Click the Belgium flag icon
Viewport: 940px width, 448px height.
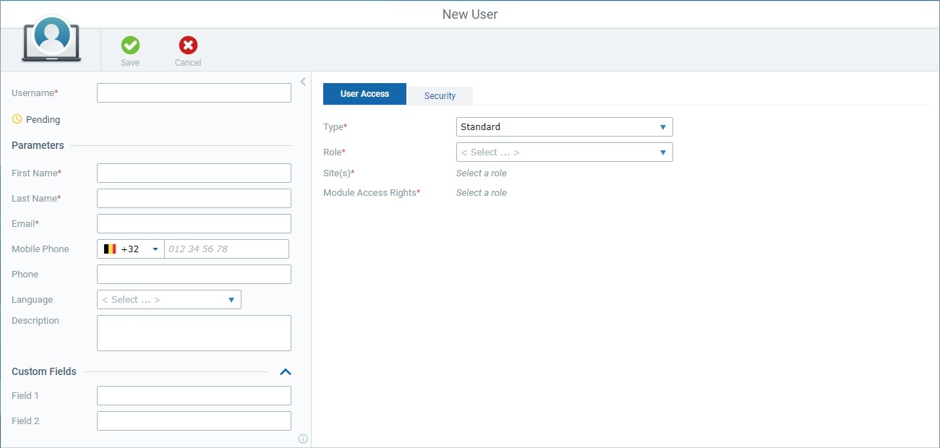110,249
